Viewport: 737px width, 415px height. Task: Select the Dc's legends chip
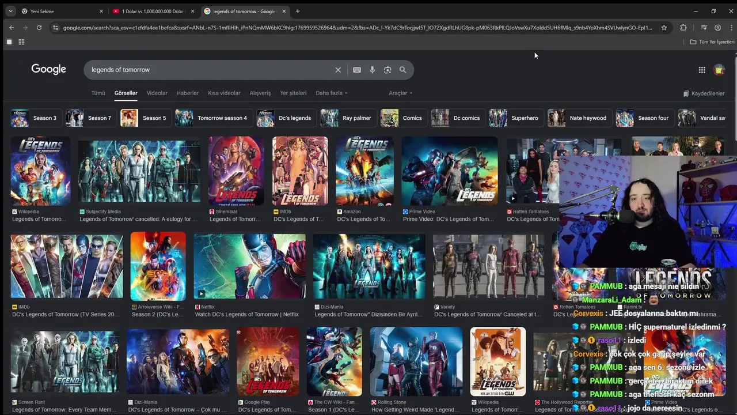pos(286,118)
